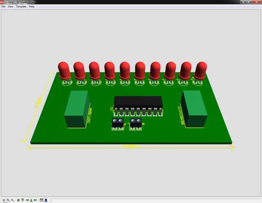Open the File menu

pyautogui.click(x=3, y=6)
